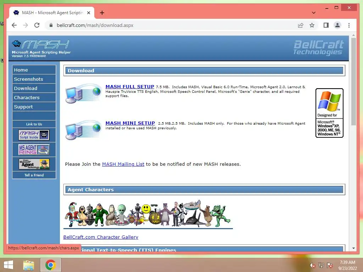Click the MASH Script Inside badge
This screenshot has height=272, width=363.
[x=34, y=135]
